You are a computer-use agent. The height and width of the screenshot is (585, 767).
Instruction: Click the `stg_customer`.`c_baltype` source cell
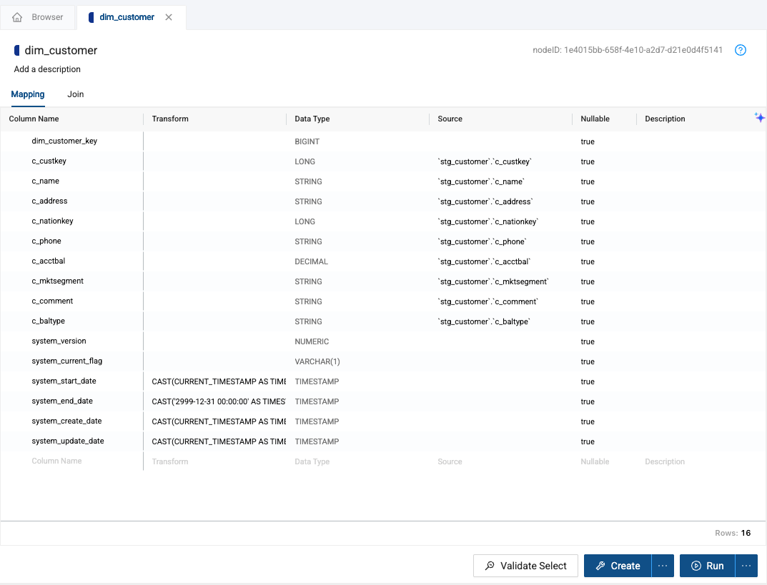pyautogui.click(x=484, y=322)
